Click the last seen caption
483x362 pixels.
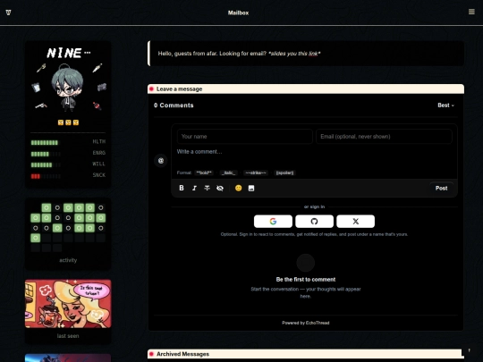pos(68,336)
